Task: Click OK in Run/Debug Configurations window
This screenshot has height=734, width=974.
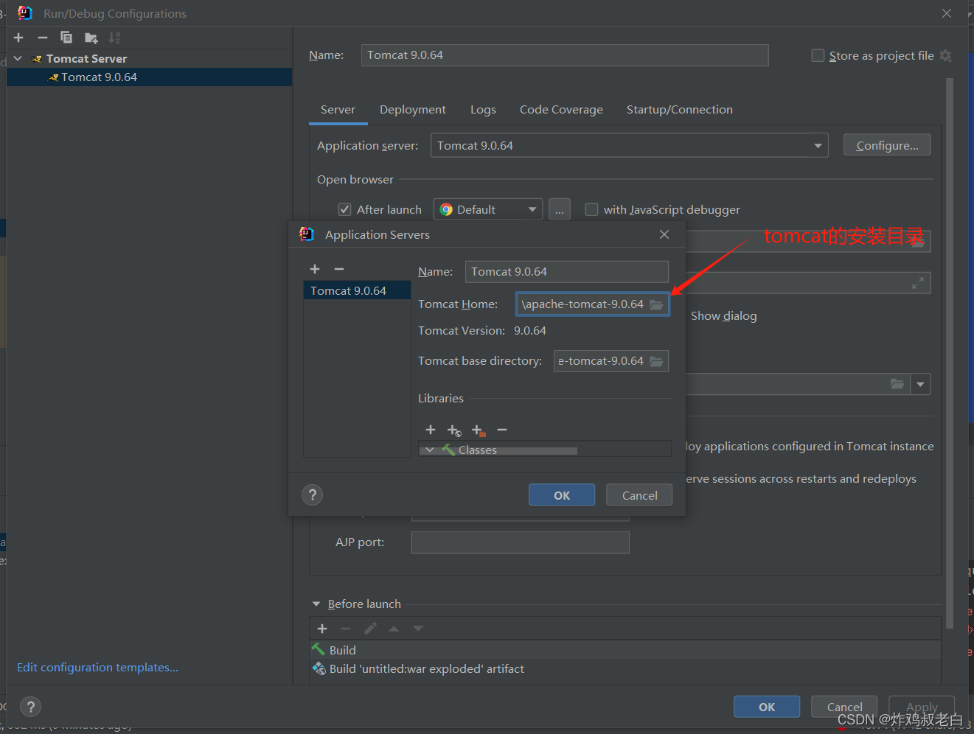Action: click(767, 707)
